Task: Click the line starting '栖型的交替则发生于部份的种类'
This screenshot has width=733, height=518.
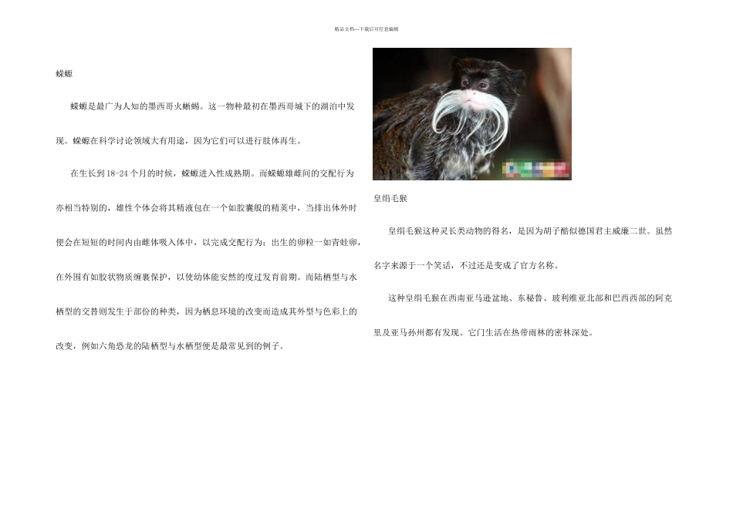Action: (x=206, y=311)
